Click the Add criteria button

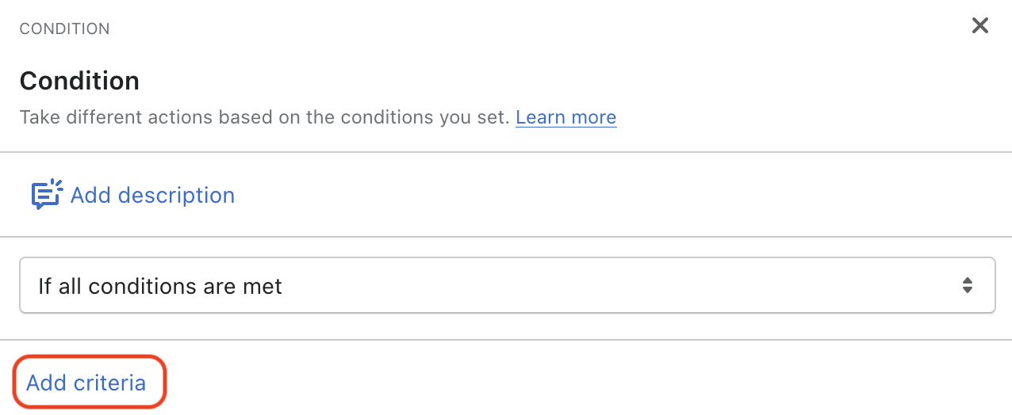coord(86,383)
